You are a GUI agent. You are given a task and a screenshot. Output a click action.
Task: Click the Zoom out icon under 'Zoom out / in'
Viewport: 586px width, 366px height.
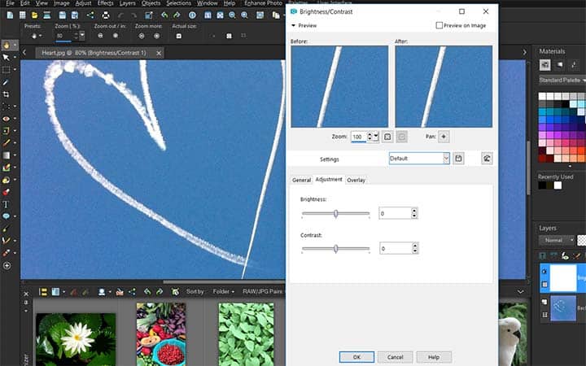100,36
